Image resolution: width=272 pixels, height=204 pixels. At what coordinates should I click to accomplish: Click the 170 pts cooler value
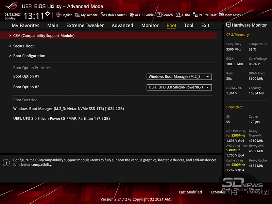tap(254, 122)
